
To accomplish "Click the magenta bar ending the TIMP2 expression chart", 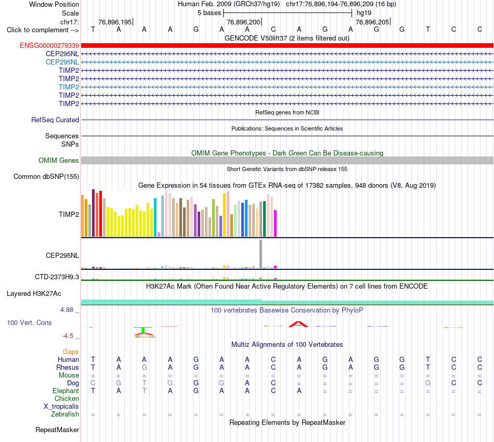I will pos(276,223).
